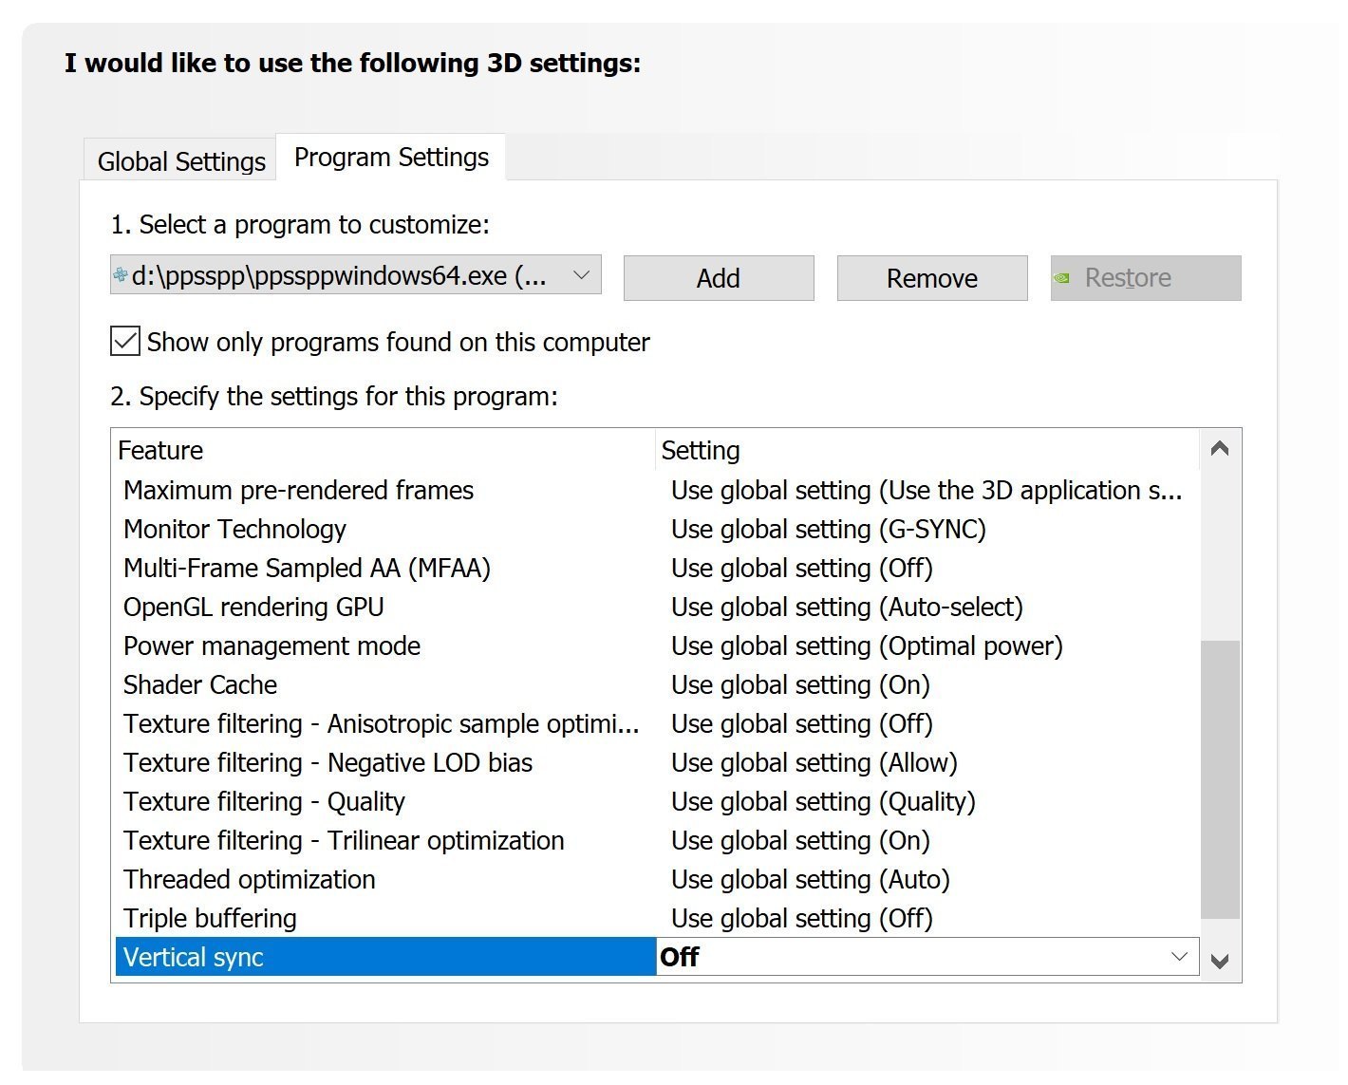The image size is (1348, 1085).
Task: Click the scroll up arrow in settings list
Action: [1221, 449]
